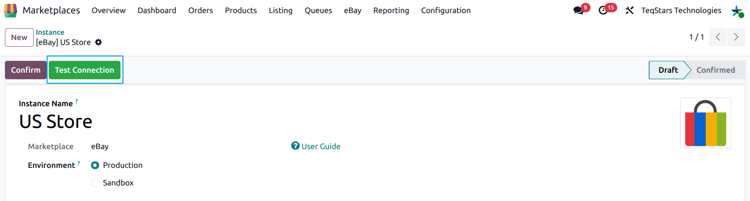Open the conversations chat icon
750x201 pixels.
[x=579, y=11]
